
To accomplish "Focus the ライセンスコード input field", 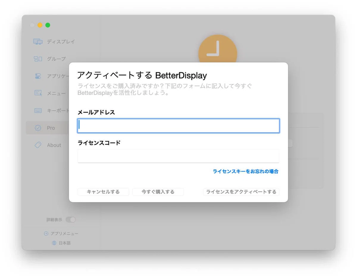I will coord(178,156).
